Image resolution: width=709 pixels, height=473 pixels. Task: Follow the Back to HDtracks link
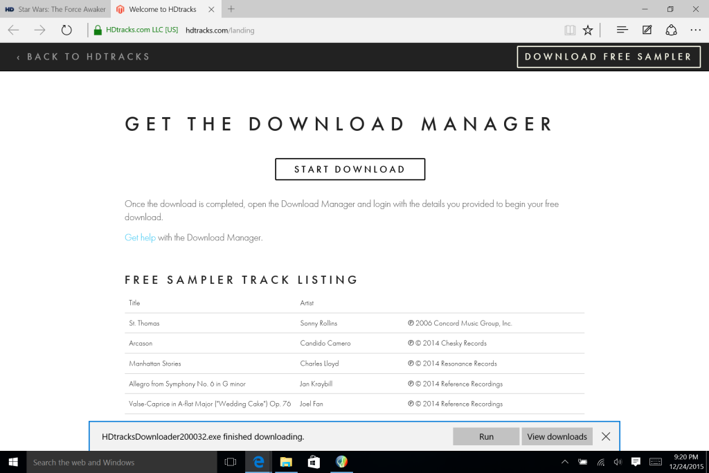83,57
